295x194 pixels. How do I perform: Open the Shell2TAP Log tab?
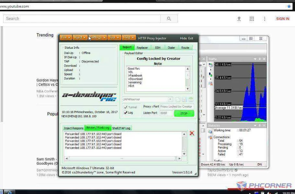(x=121, y=128)
